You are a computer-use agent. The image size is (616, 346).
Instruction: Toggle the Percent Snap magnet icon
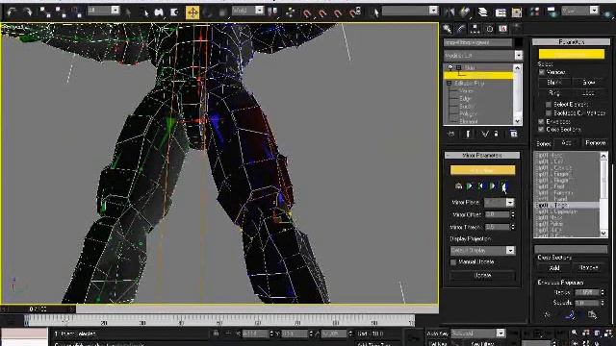point(338,12)
